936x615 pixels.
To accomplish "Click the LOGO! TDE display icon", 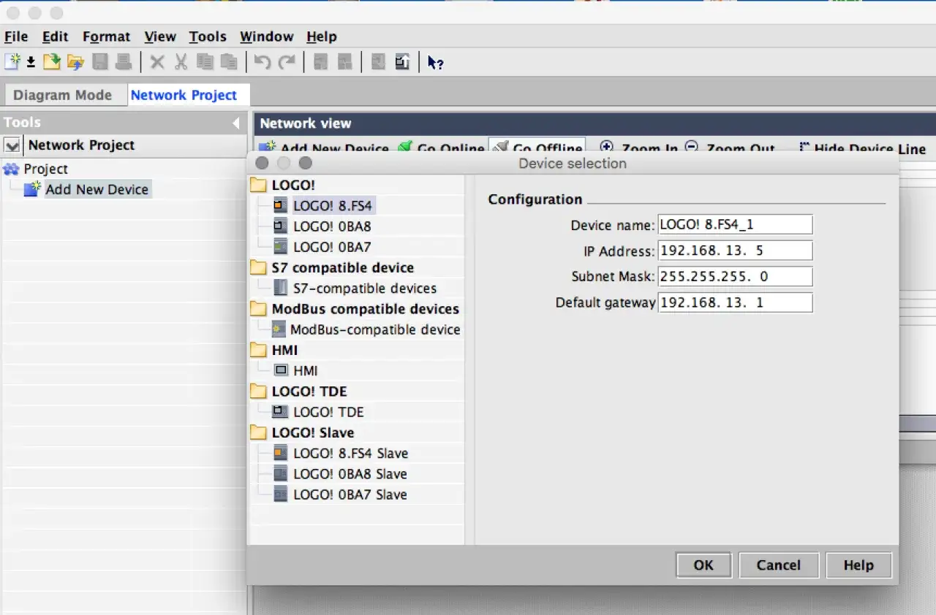I will pos(279,412).
